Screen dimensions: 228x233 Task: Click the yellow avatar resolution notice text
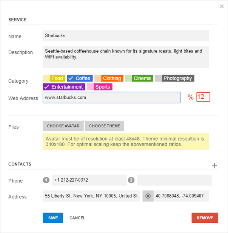(126, 141)
